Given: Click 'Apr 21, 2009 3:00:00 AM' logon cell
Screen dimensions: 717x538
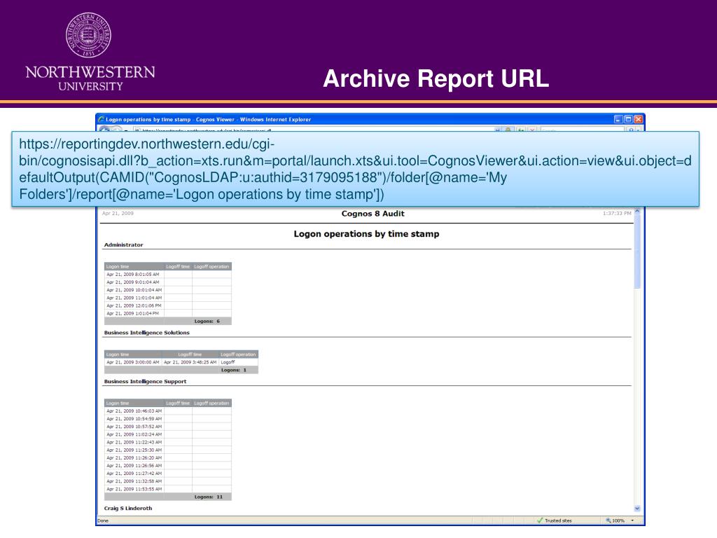Looking at the screenshot, I should point(133,362).
